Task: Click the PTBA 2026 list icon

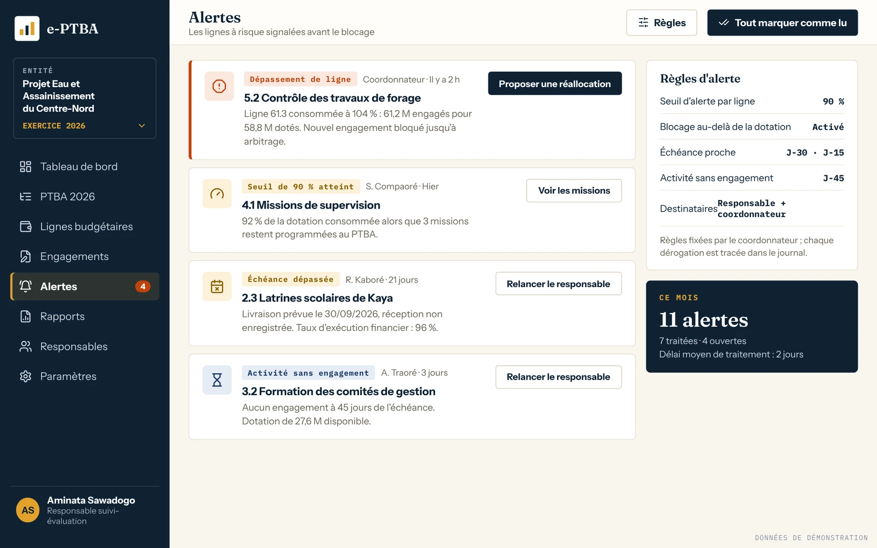Action: click(x=26, y=197)
